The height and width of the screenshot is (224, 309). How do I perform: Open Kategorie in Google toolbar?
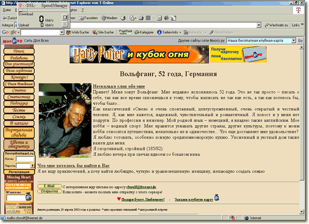(x=144, y=32)
